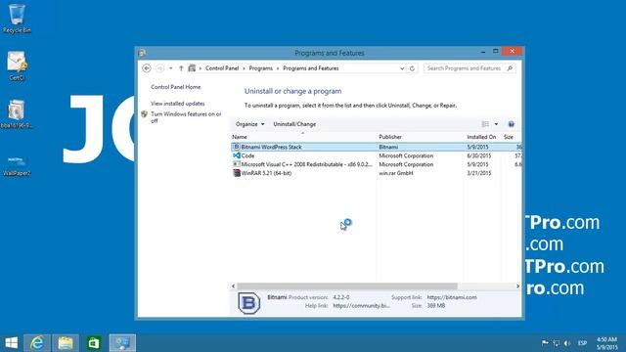
Task: Click the Uninstall/Change button
Action: click(x=294, y=124)
